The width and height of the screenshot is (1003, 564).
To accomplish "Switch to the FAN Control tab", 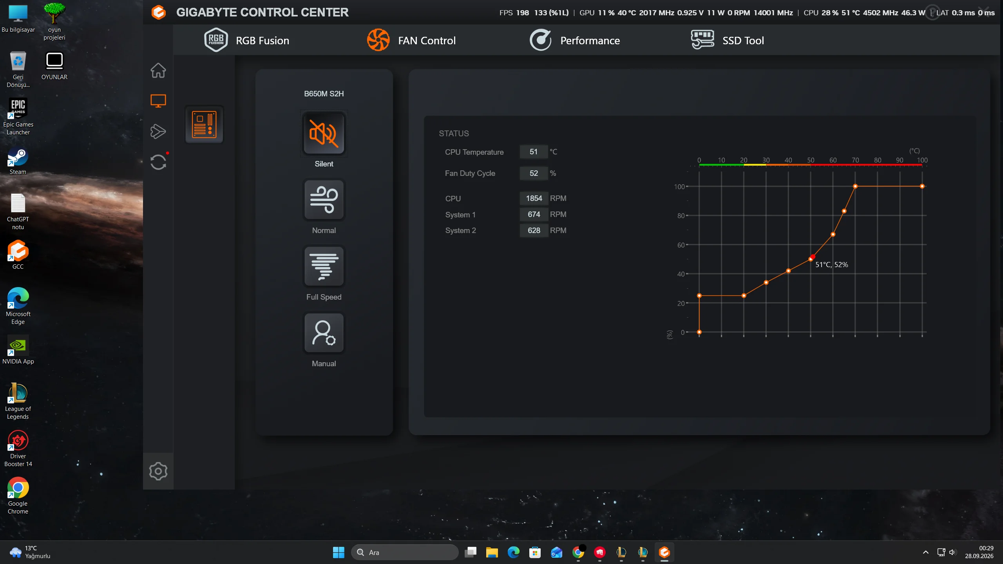I will (x=411, y=40).
